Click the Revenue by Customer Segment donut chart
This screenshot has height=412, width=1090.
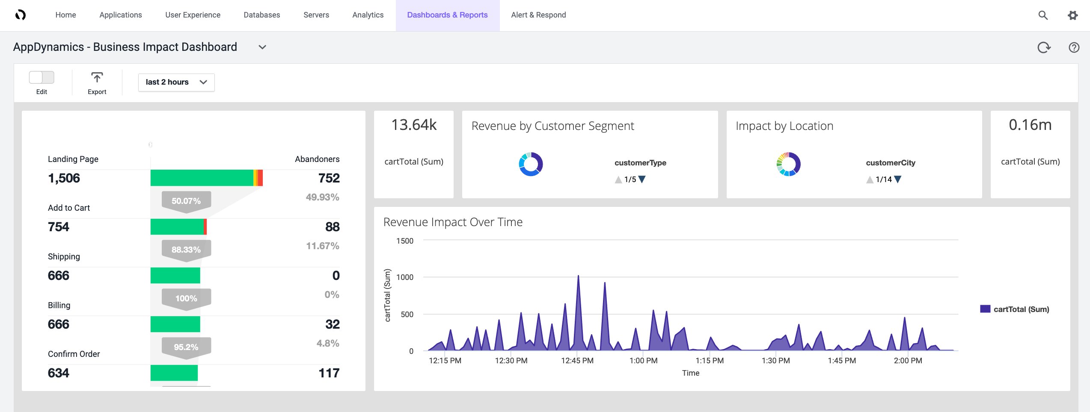[531, 164]
